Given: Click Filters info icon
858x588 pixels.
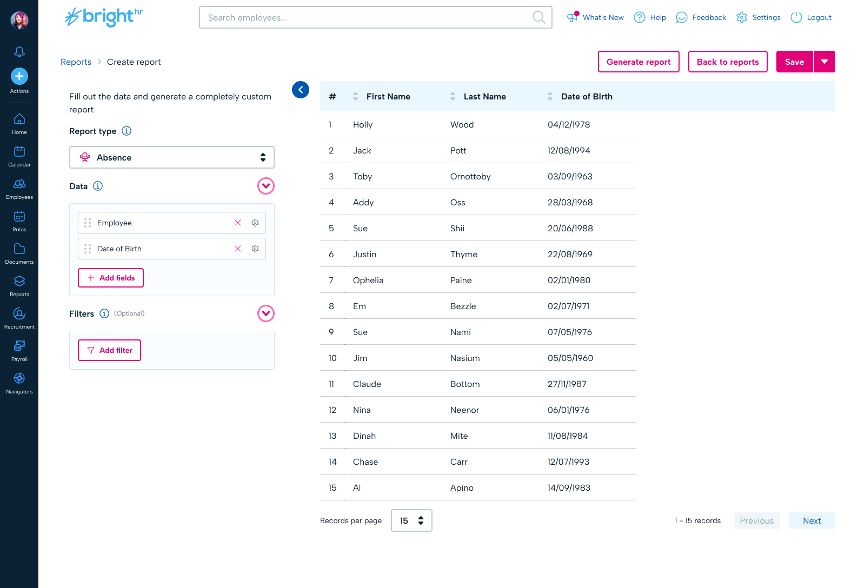Looking at the screenshot, I should tap(104, 313).
